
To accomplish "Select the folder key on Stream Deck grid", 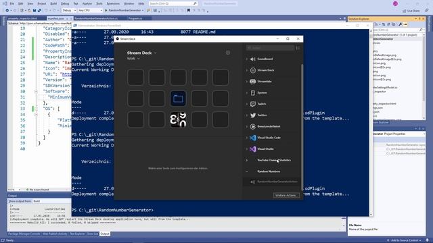I will click(x=178, y=99).
